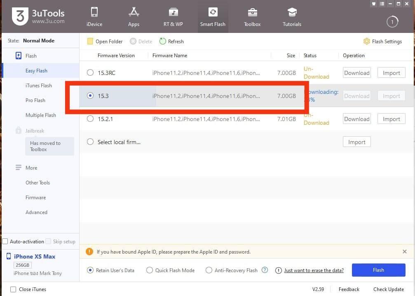Click the 3uTools shield logo
This screenshot has width=415, height=296.
20,16
